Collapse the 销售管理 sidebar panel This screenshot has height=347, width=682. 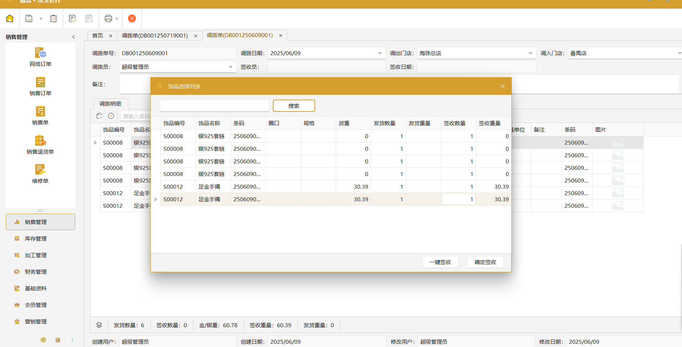coord(73,37)
